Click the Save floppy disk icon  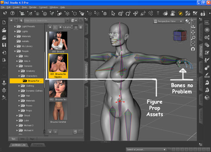tap(4, 45)
